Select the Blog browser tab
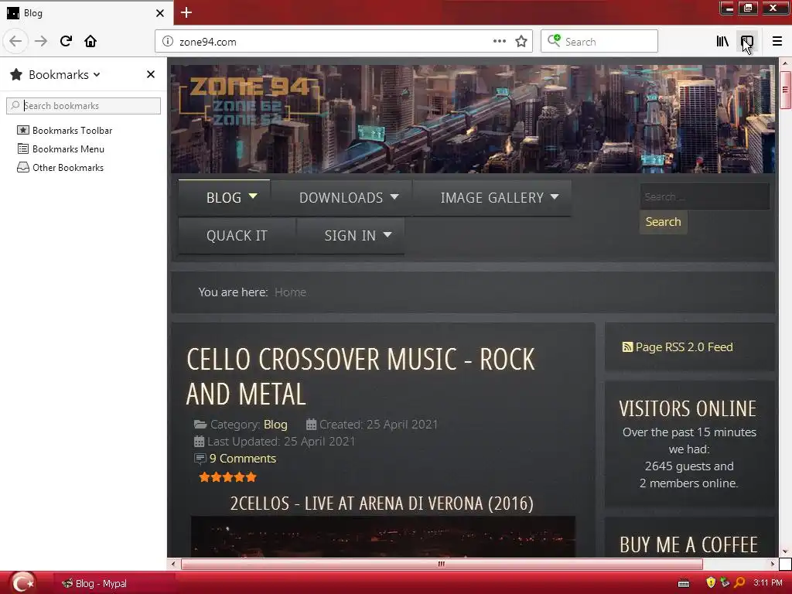 point(86,13)
